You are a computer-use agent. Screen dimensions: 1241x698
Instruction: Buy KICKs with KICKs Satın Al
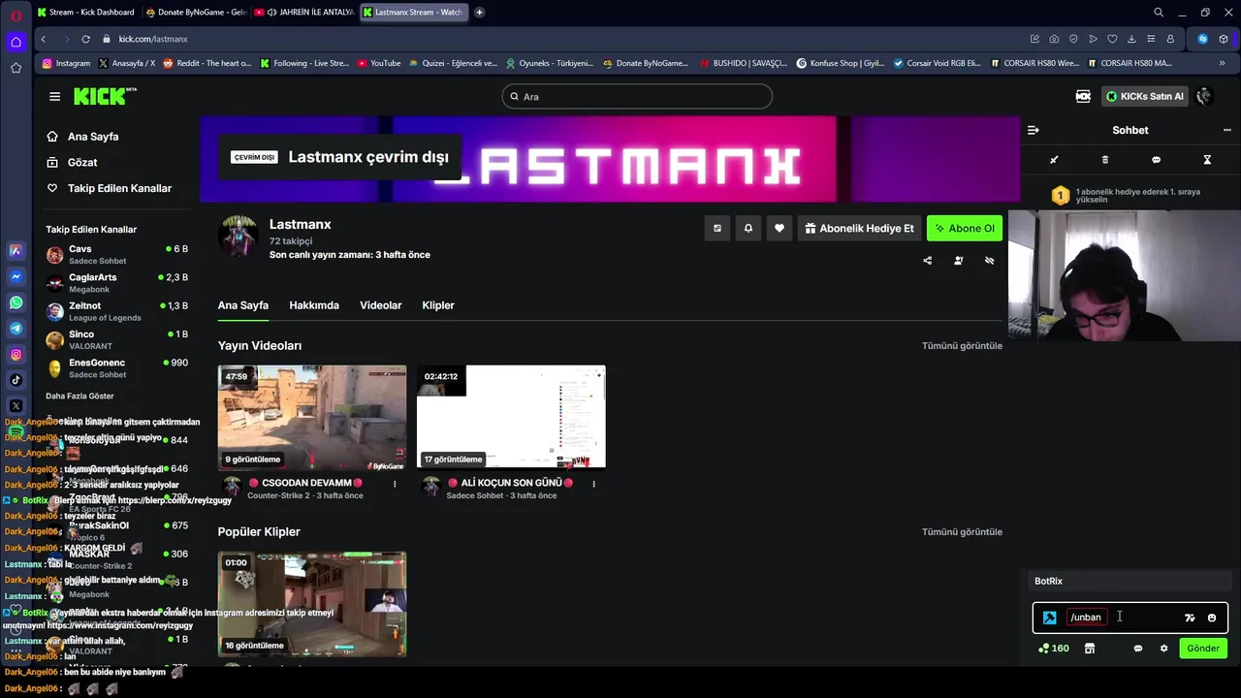point(1145,96)
